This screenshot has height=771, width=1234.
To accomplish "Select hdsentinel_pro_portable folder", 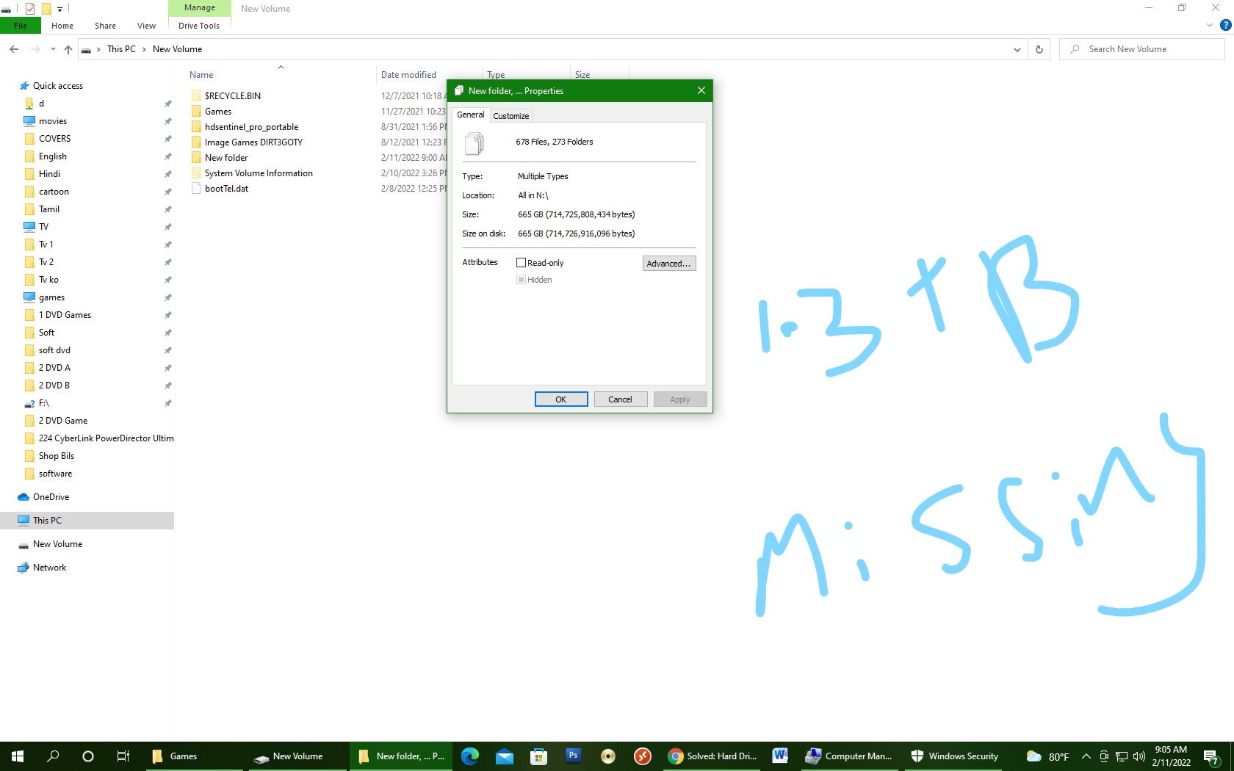I will (x=251, y=127).
